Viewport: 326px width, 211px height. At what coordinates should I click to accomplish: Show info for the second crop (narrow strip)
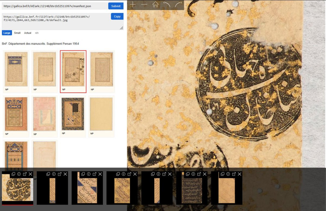click(54, 174)
